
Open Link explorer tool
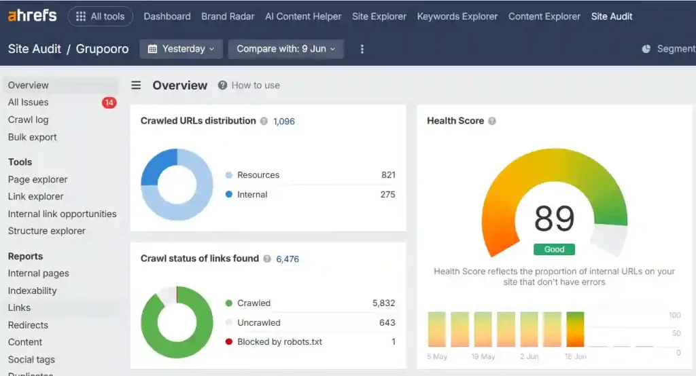[35, 196]
